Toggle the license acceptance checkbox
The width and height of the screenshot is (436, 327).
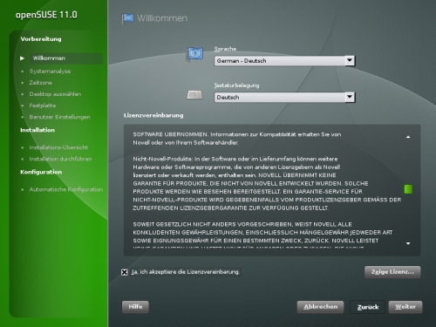click(x=125, y=272)
